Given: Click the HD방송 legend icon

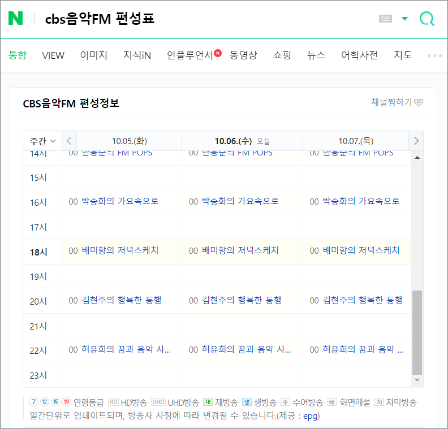Looking at the screenshot, I should (x=114, y=402).
